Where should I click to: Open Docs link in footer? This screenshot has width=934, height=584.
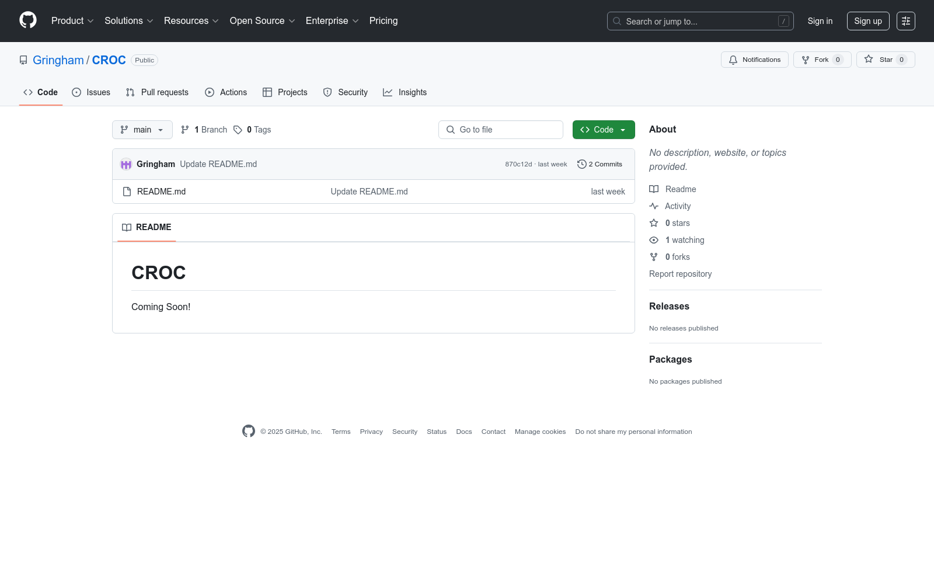(x=464, y=432)
